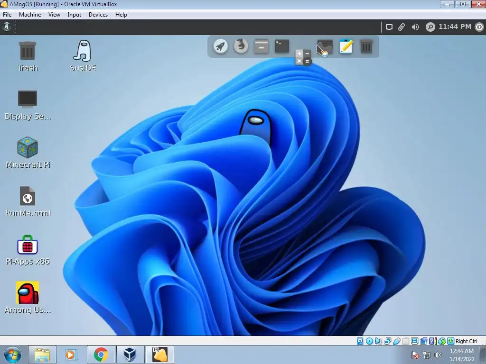Open the notepad with pencil dock icon
Viewport: 486px width, 364px height.
click(346, 46)
